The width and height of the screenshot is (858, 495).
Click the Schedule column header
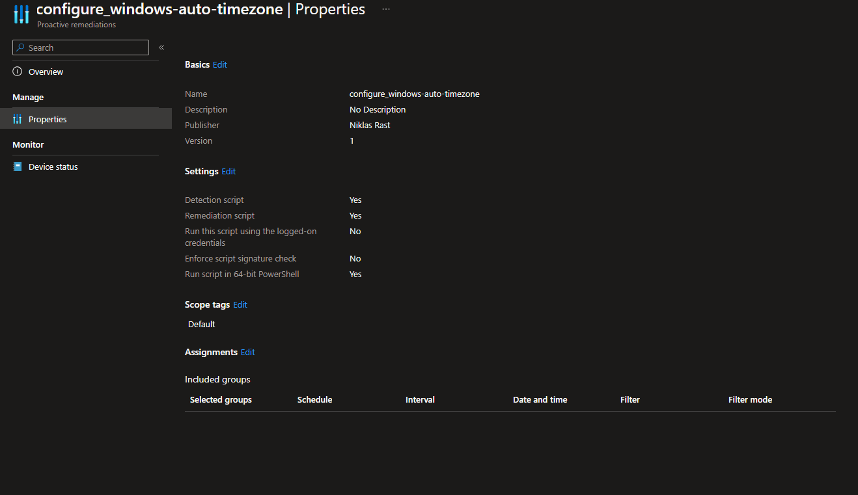pos(314,399)
